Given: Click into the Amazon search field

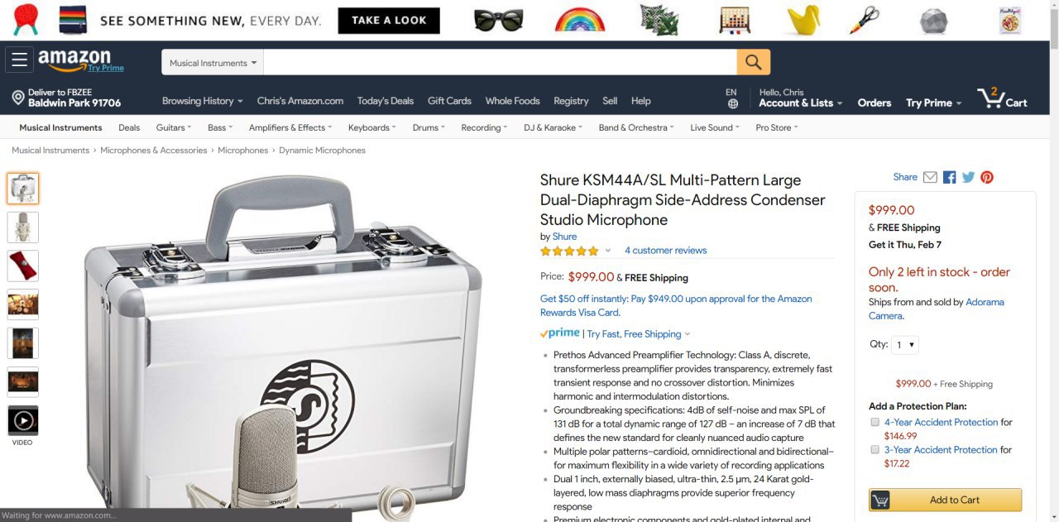Looking at the screenshot, I should [501, 63].
